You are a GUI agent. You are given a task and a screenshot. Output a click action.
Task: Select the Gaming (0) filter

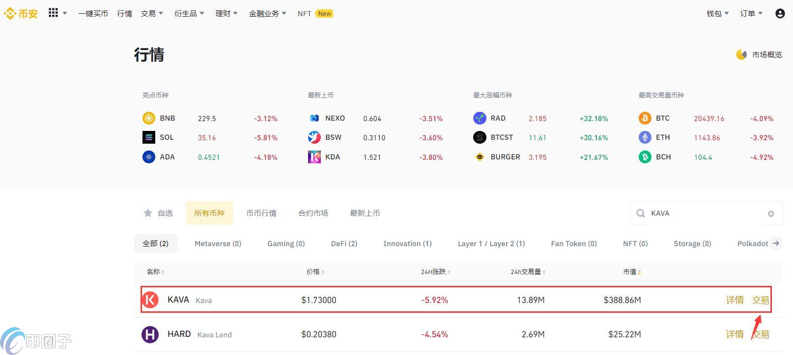[286, 243]
